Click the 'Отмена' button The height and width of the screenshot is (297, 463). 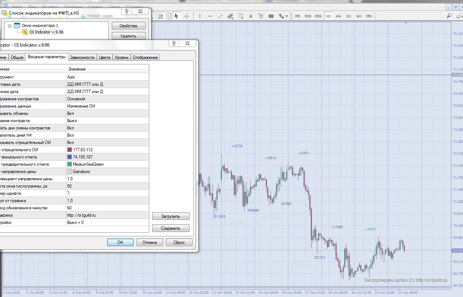pyautogui.click(x=150, y=242)
